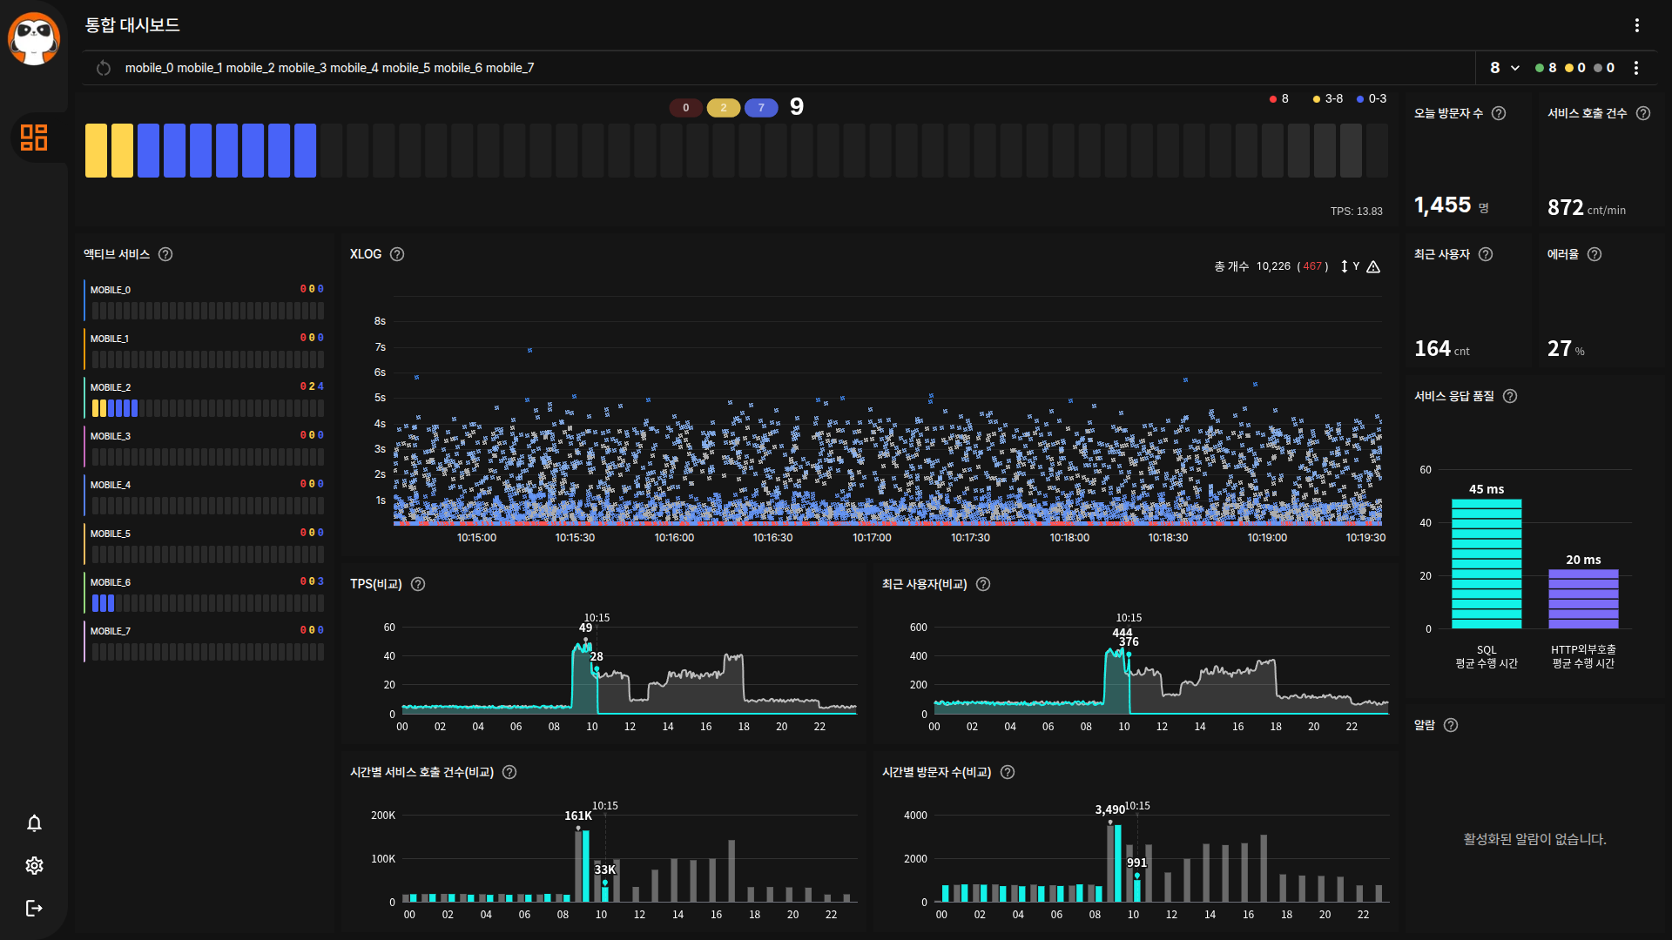The height and width of the screenshot is (940, 1672).
Task: Click the refresh icon beside mobile_0
Action: (104, 68)
